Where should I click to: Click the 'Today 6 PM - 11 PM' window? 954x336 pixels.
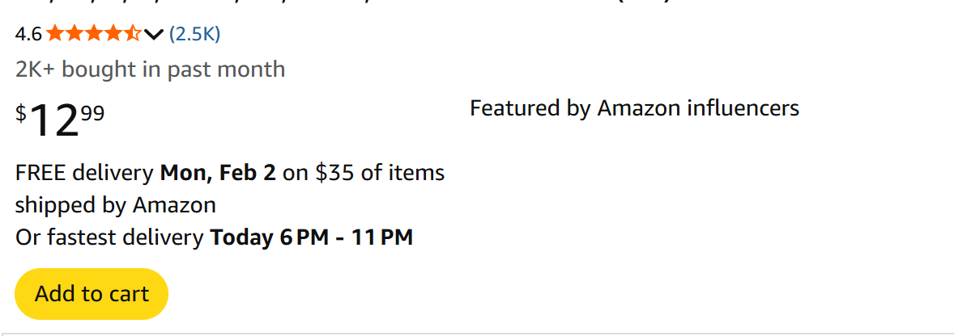coord(312,237)
